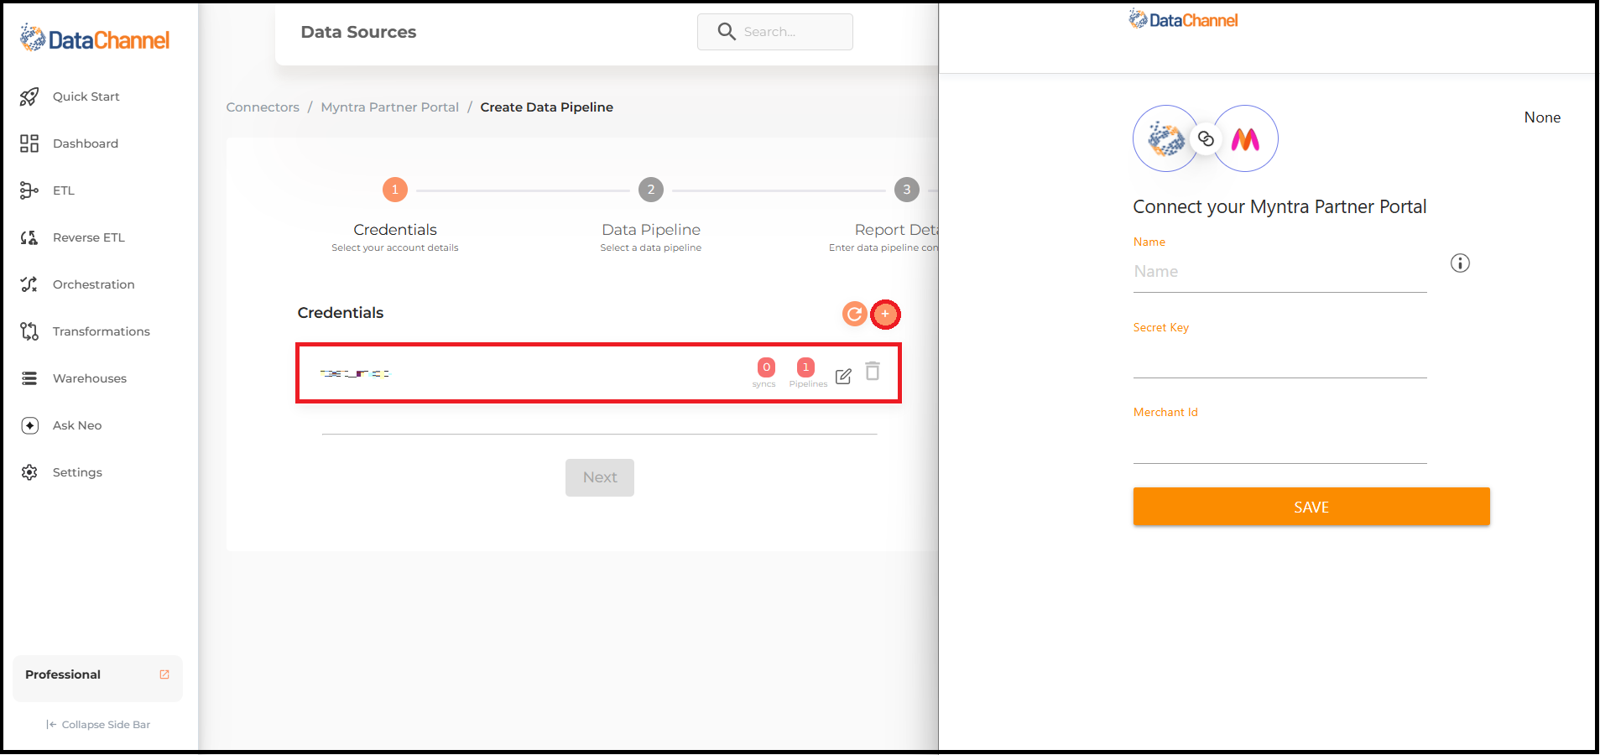Click the search magnifier icon
1600x755 pixels.
point(727,32)
